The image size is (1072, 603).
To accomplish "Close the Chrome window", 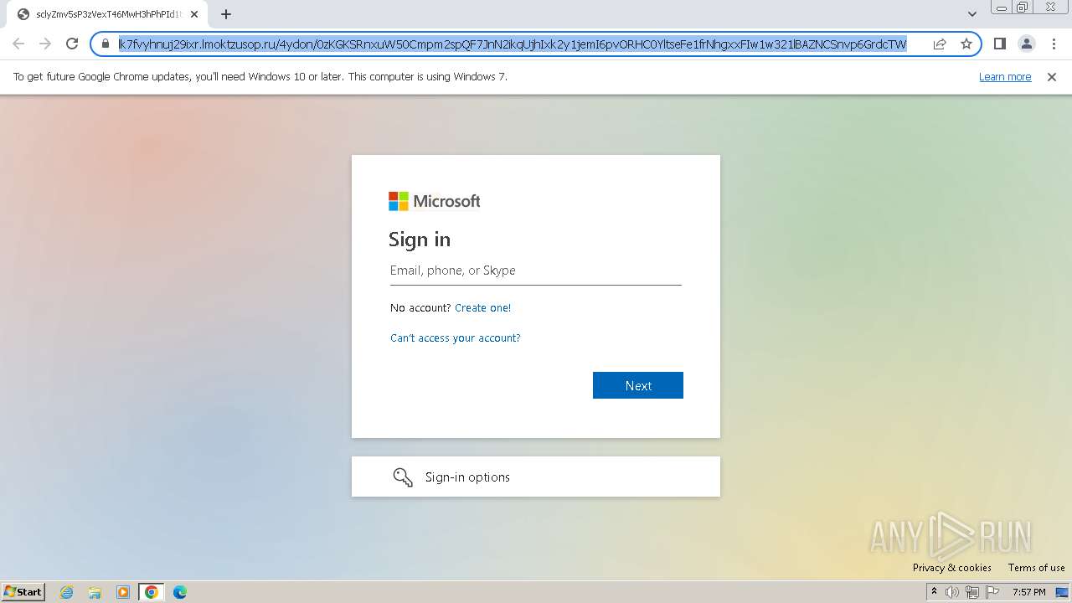I will (x=1050, y=8).
